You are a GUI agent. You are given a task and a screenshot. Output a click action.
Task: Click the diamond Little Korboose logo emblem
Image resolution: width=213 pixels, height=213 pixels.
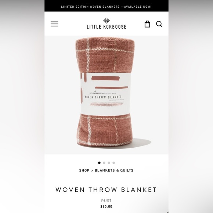click(x=106, y=21)
